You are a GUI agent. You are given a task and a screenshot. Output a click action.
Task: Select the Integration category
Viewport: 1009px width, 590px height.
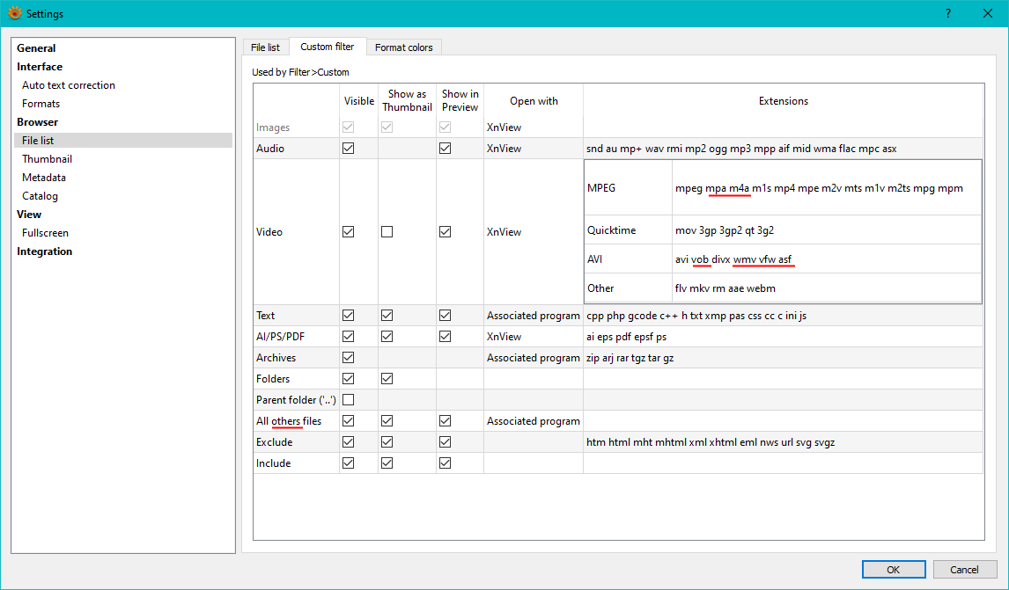pos(45,251)
